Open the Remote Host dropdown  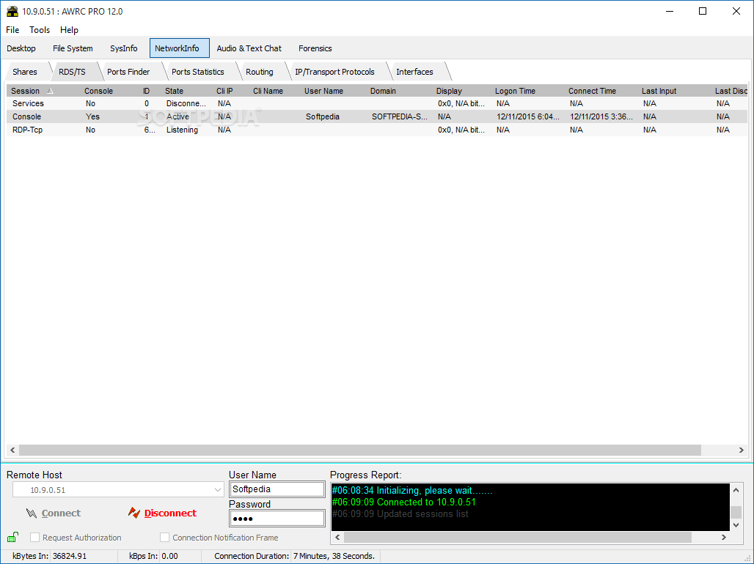(217, 490)
